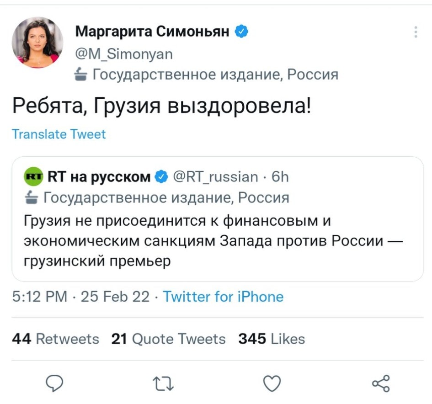
Task: Open Маргарита Симоньян profile photo
Action: [37, 43]
